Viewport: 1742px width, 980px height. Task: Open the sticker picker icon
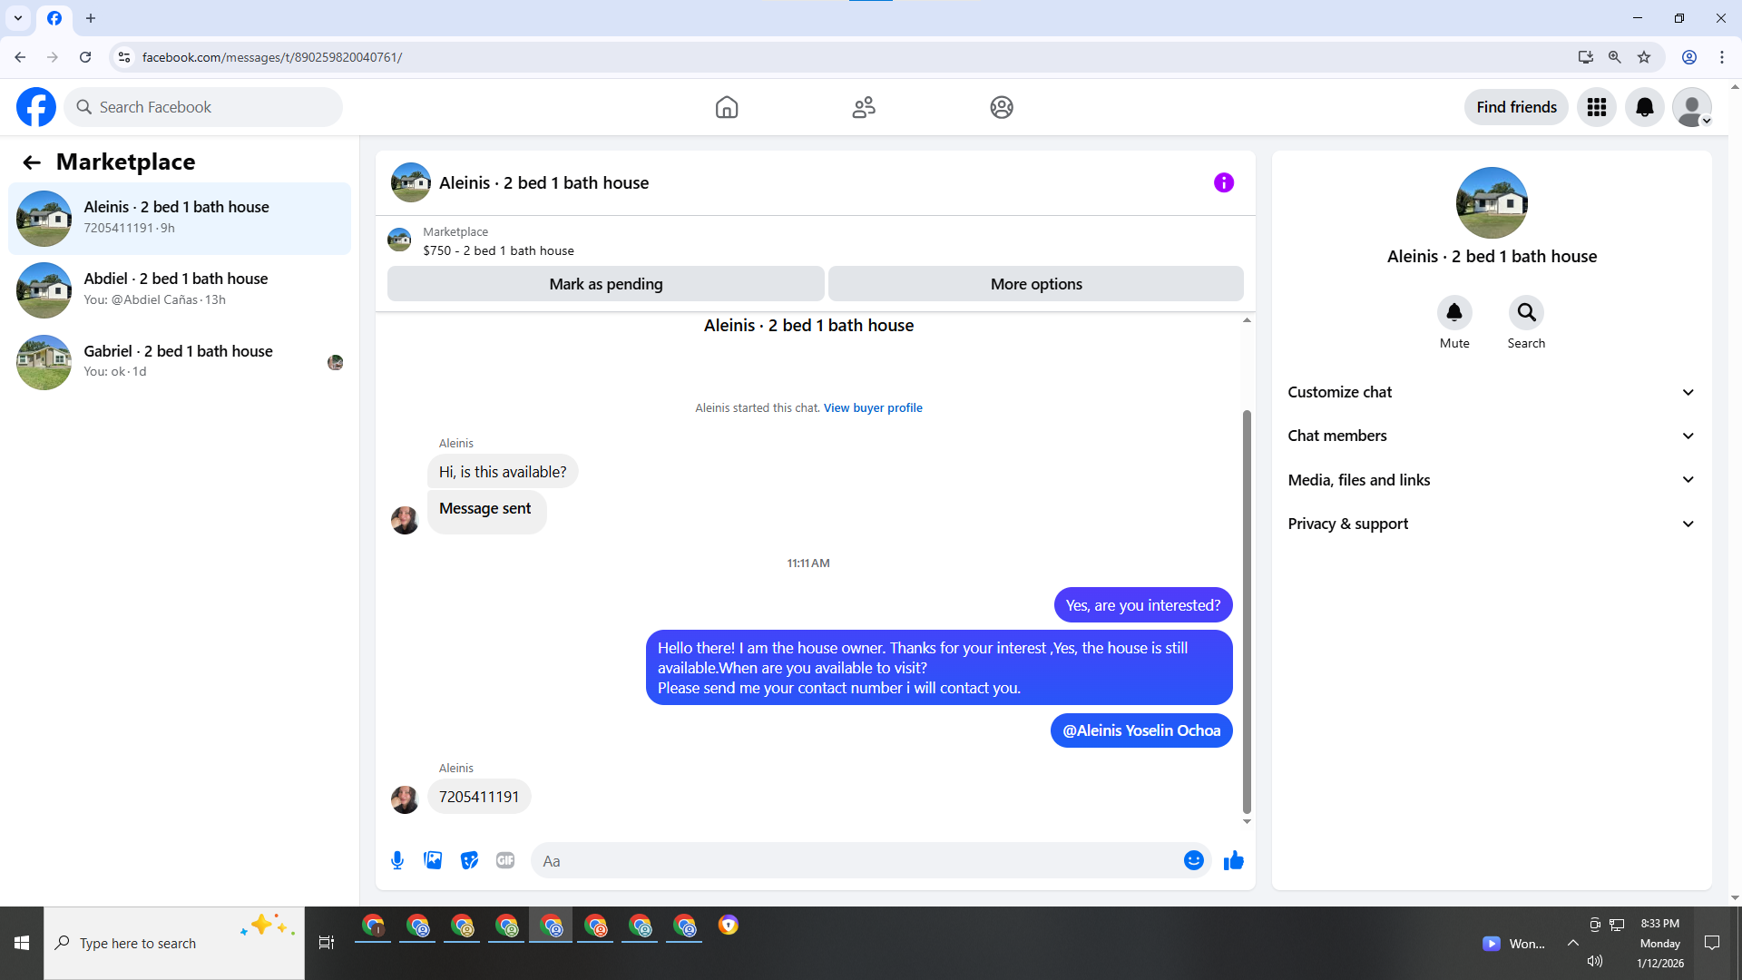[469, 860]
